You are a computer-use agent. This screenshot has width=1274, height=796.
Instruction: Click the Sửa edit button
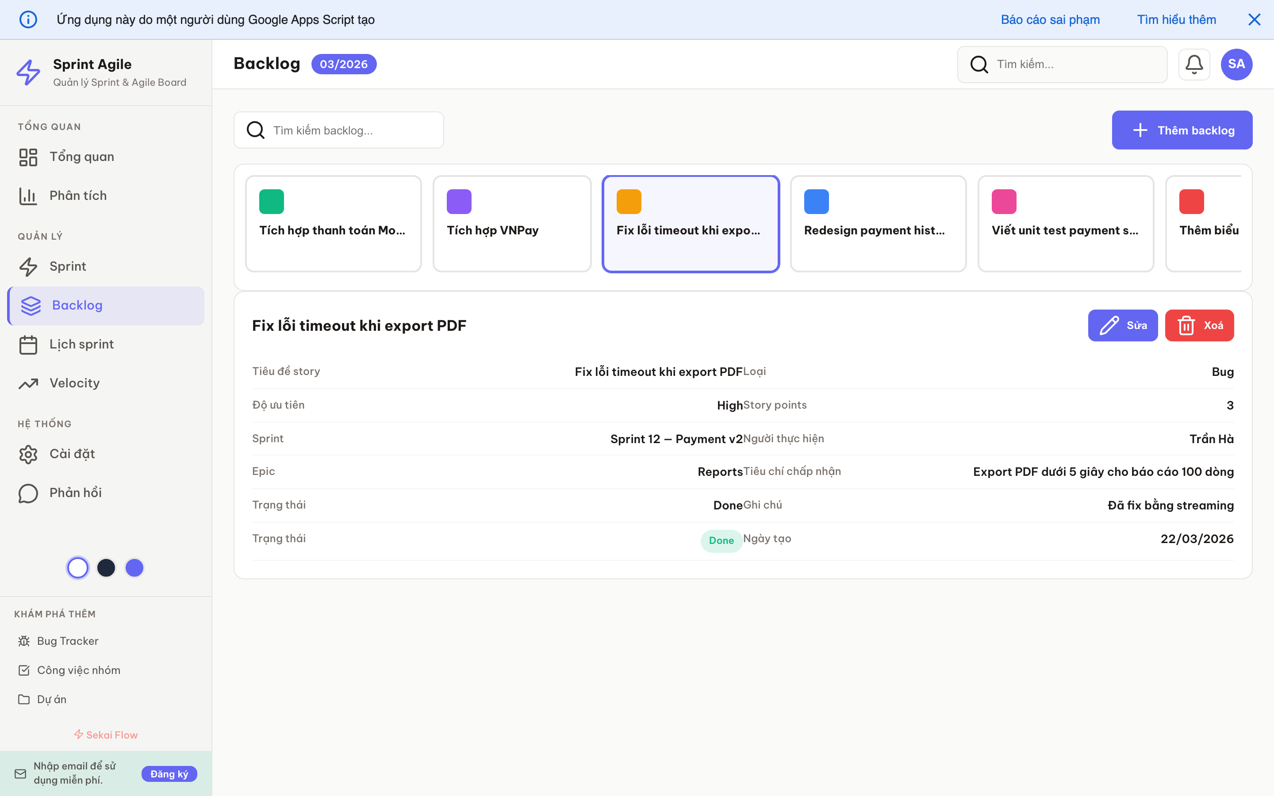[x=1122, y=325]
